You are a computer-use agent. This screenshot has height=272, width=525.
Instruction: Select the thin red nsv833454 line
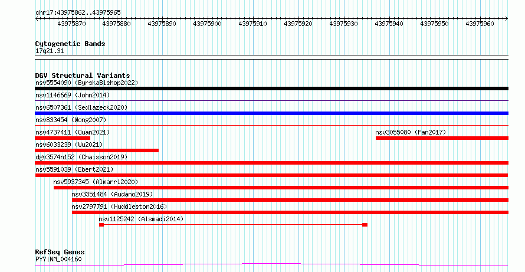pyautogui.click(x=271, y=125)
